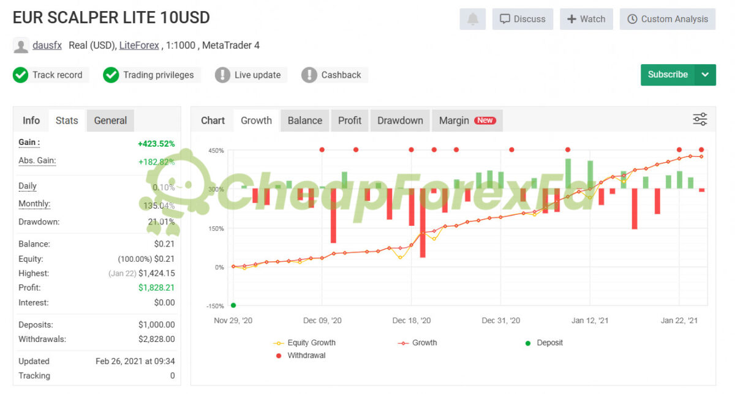The width and height of the screenshot is (735, 394).
Task: Select the Chart tab
Action: click(213, 121)
